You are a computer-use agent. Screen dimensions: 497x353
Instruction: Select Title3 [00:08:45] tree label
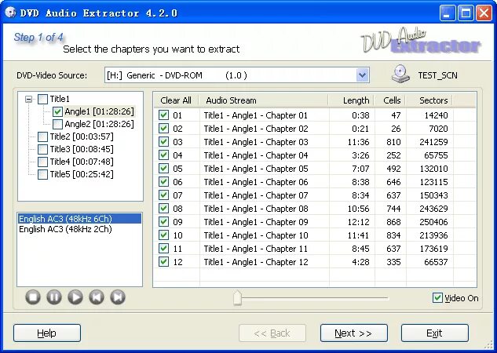(82, 149)
